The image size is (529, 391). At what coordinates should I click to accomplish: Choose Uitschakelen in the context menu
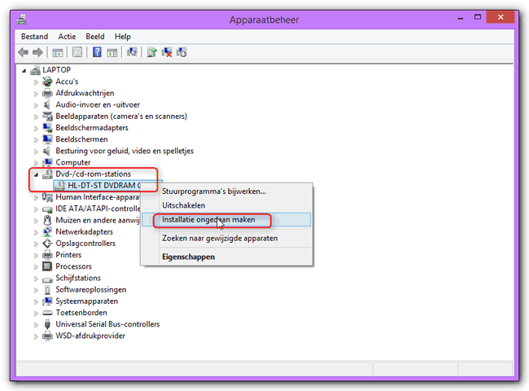pos(183,205)
